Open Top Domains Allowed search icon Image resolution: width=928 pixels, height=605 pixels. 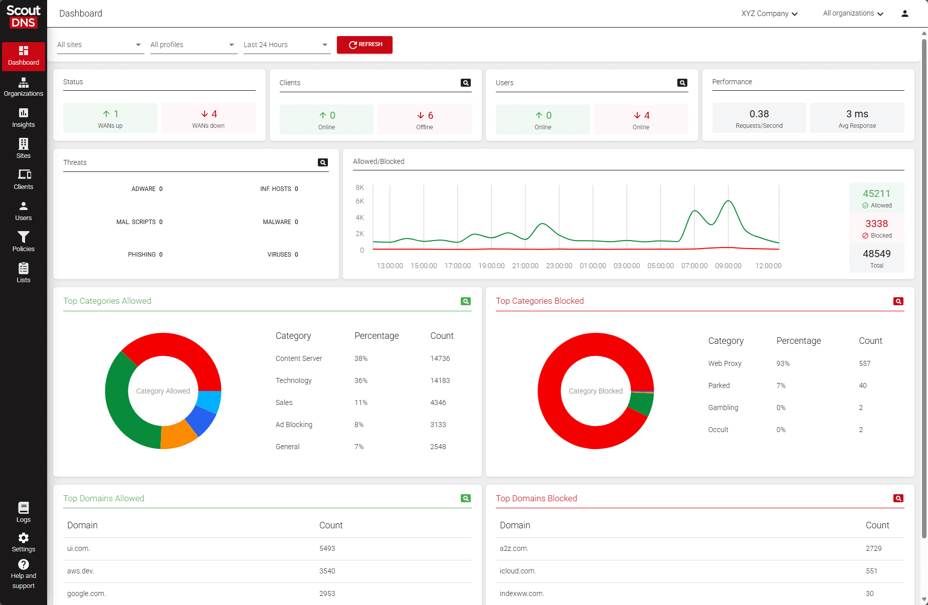[x=465, y=498]
